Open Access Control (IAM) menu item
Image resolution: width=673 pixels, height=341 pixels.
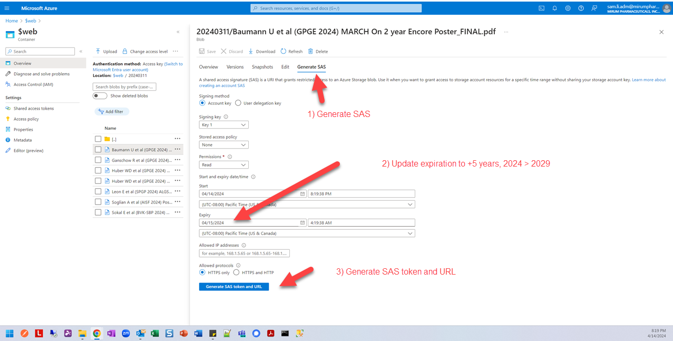(x=33, y=84)
